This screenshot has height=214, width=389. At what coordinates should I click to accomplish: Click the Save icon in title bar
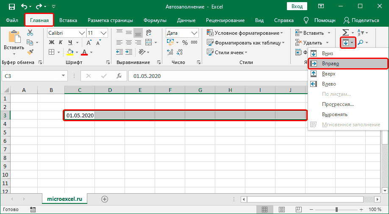(x=11, y=7)
